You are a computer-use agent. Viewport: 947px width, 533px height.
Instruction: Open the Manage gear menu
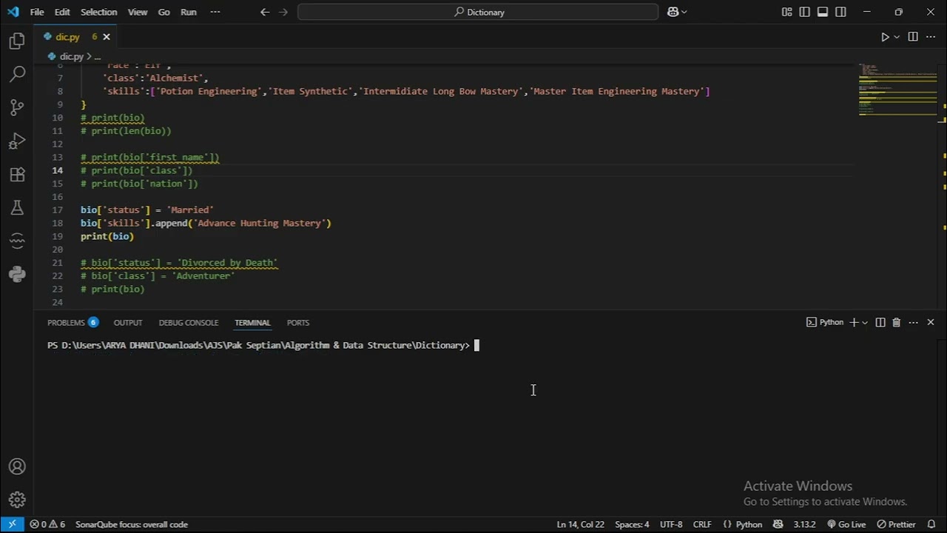17,500
